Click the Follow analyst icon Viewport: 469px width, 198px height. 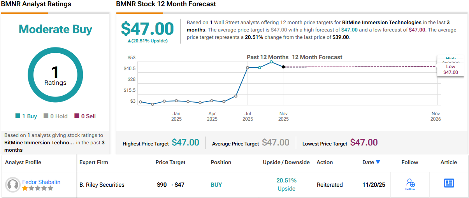410,182
